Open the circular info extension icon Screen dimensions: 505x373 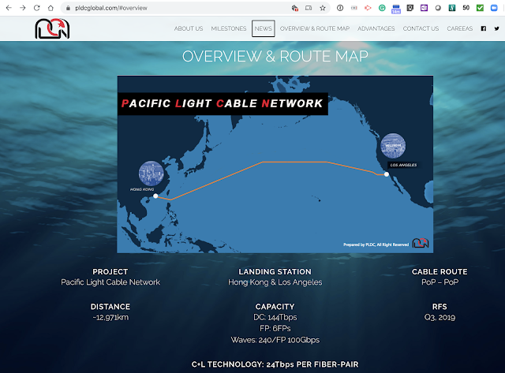[x=340, y=8]
